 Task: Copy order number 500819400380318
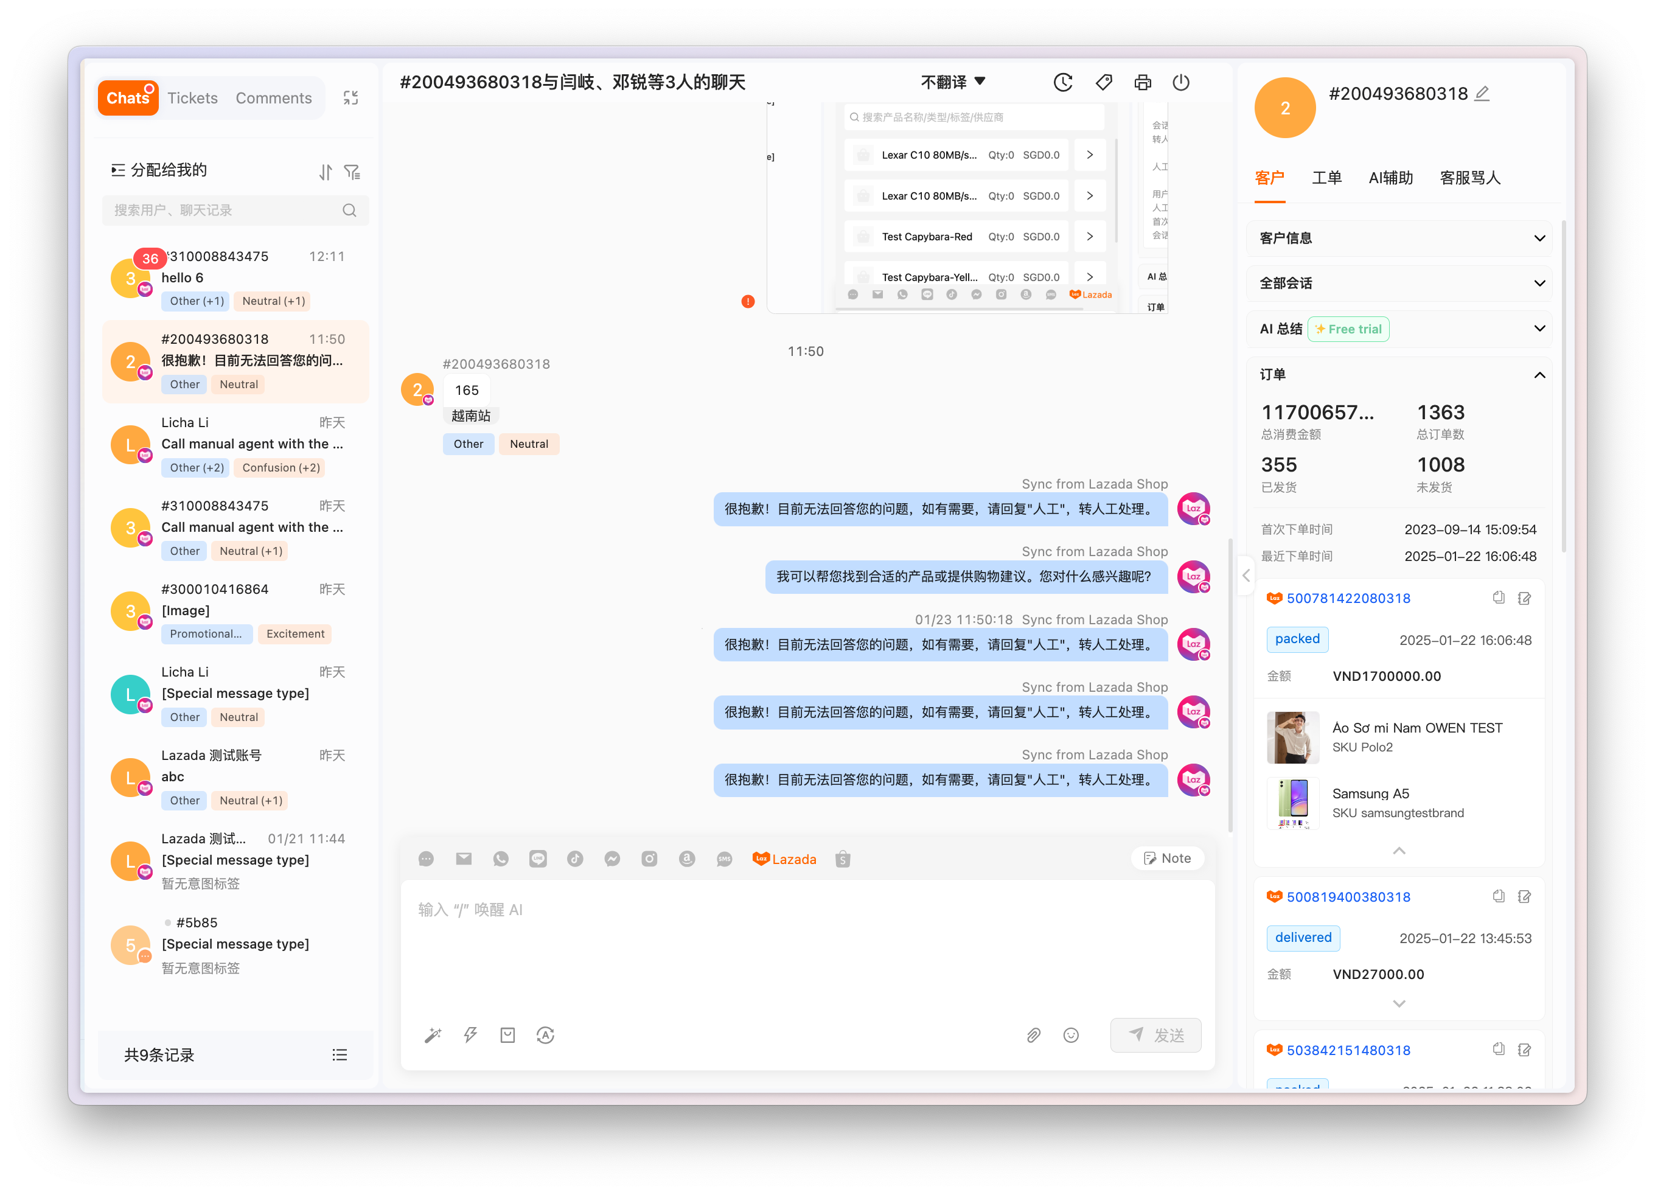coord(1498,896)
